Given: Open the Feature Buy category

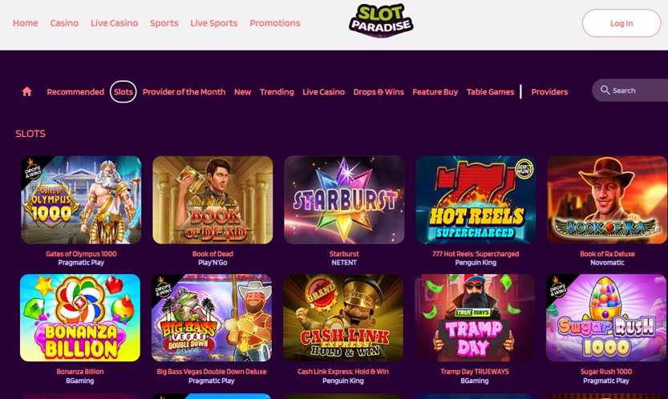Looking at the screenshot, I should 435,91.
